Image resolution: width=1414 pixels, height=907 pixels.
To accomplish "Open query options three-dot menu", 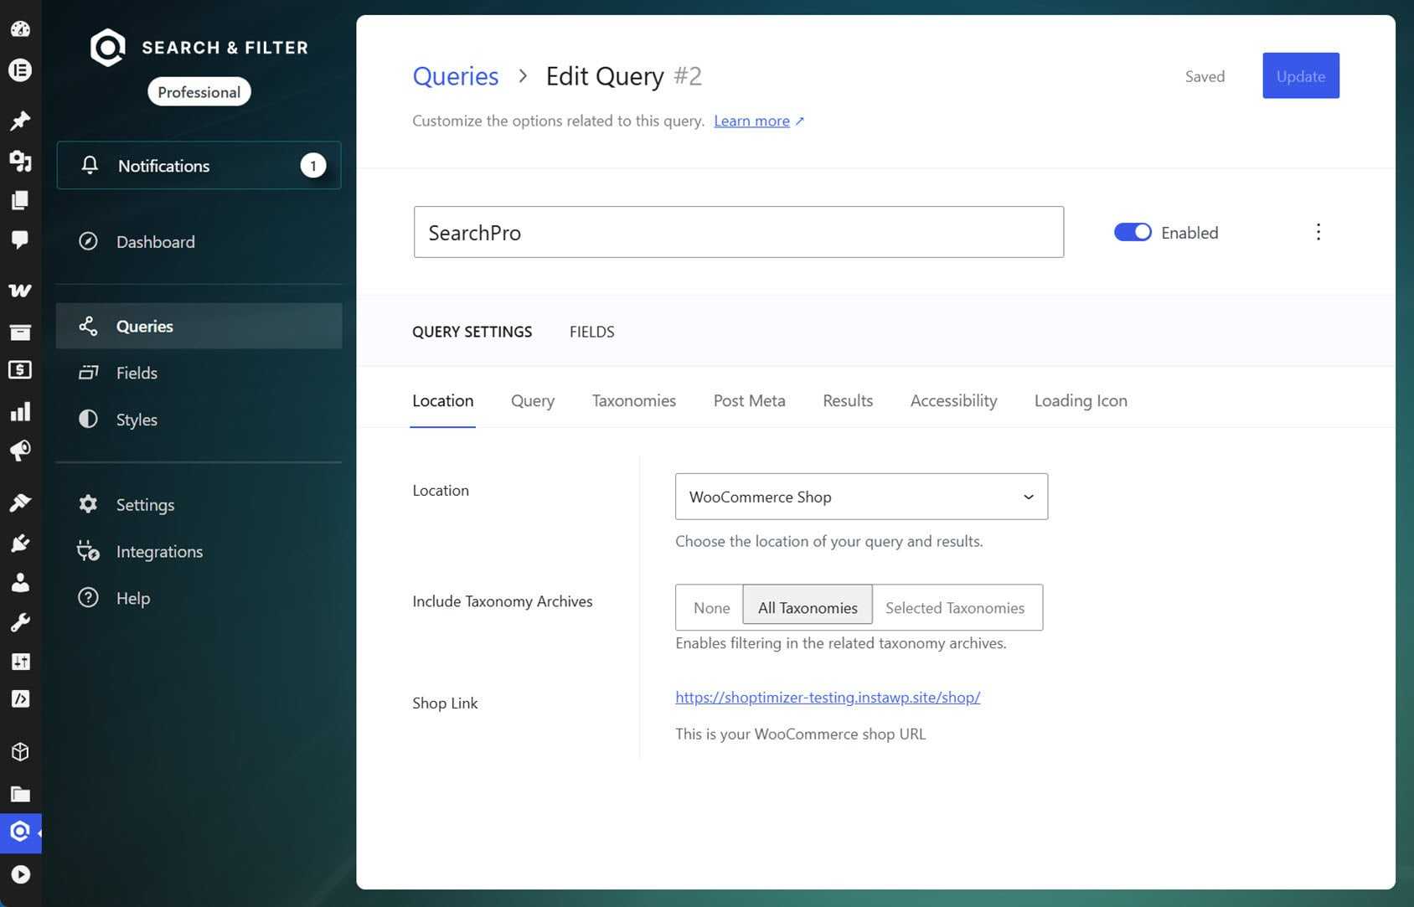I will 1318,232.
